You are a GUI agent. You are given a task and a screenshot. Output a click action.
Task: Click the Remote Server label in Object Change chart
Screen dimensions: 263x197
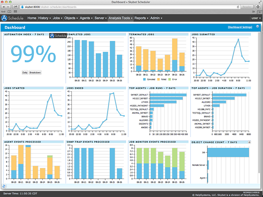pos(199,165)
